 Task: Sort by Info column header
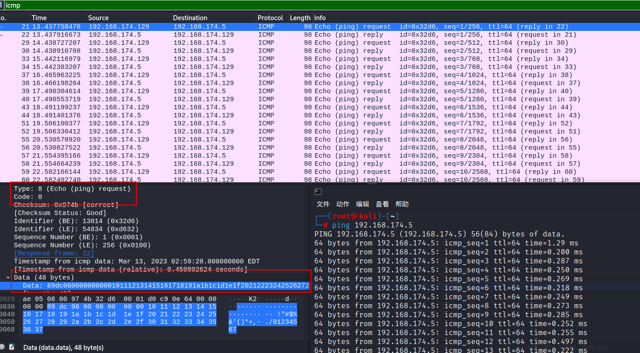pyautogui.click(x=476, y=18)
